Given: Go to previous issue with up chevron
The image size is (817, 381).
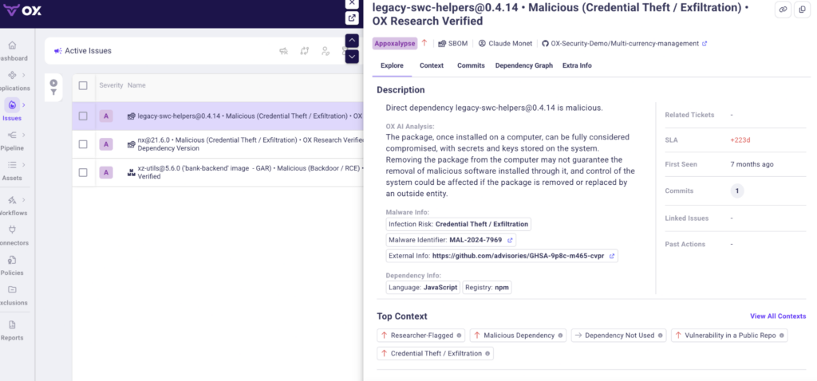Looking at the screenshot, I should coord(352,41).
